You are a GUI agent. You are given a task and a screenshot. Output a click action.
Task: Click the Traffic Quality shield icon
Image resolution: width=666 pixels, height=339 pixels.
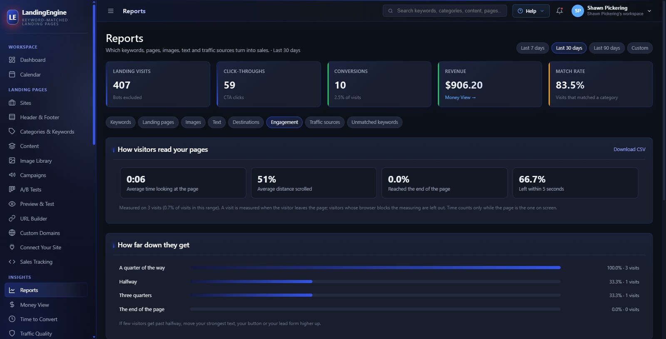point(12,334)
